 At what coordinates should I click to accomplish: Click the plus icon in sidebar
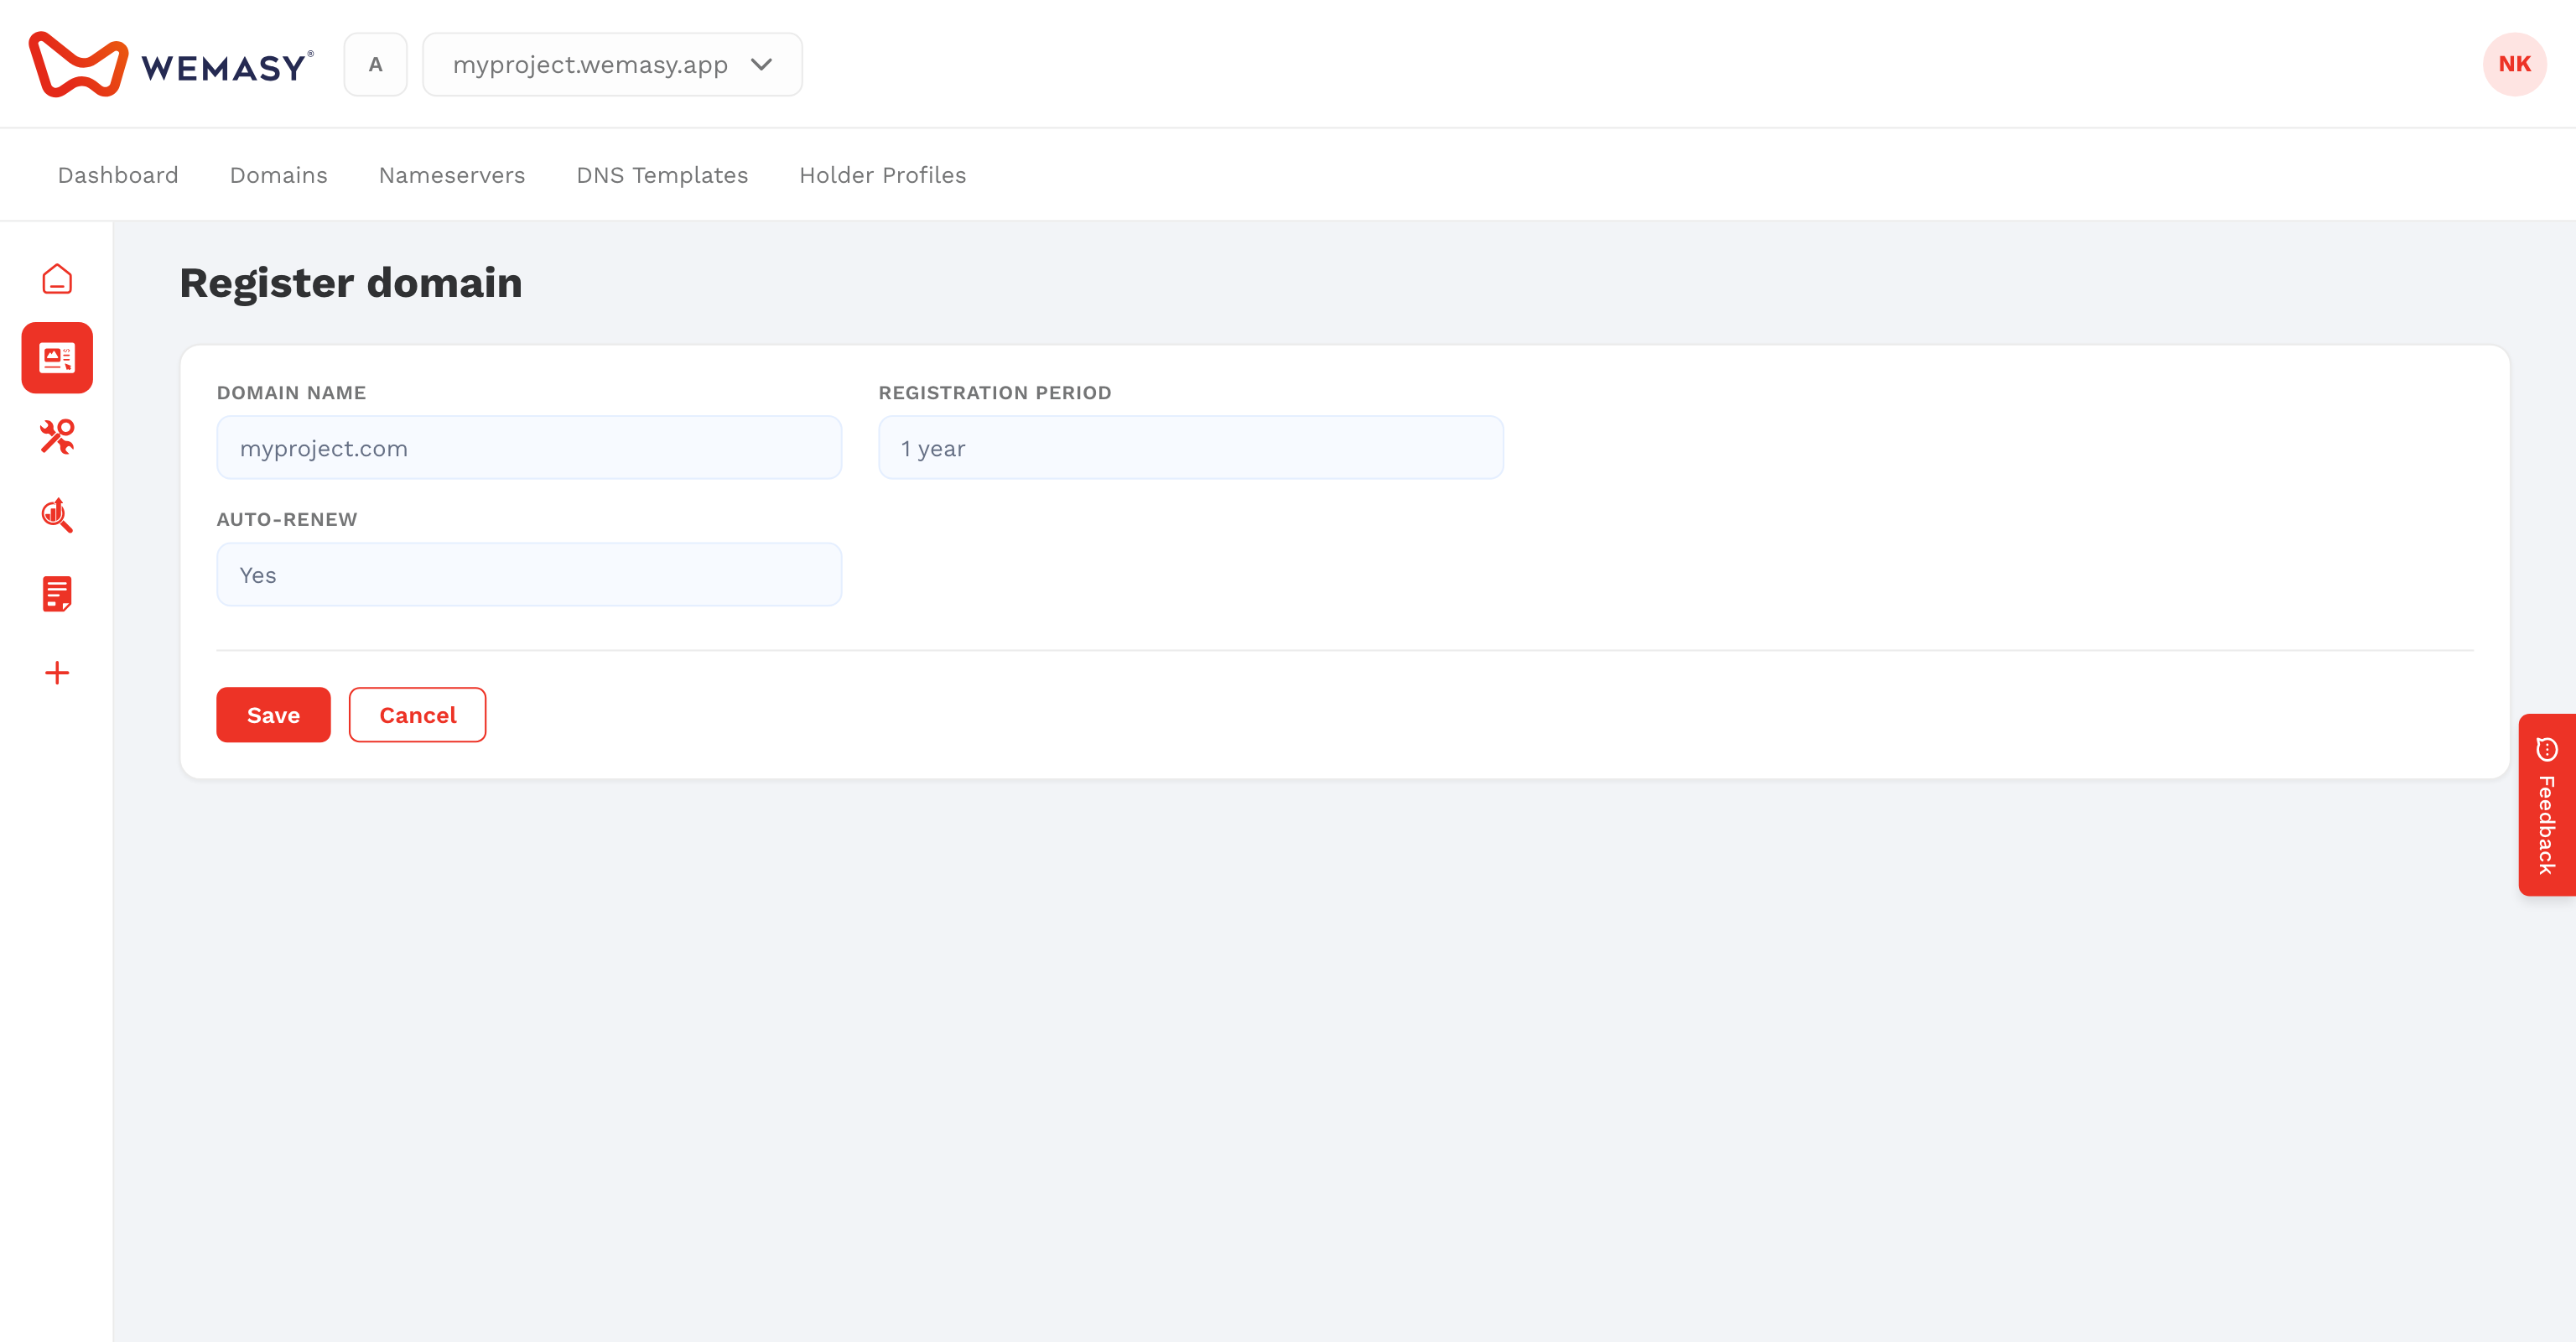tap(57, 673)
